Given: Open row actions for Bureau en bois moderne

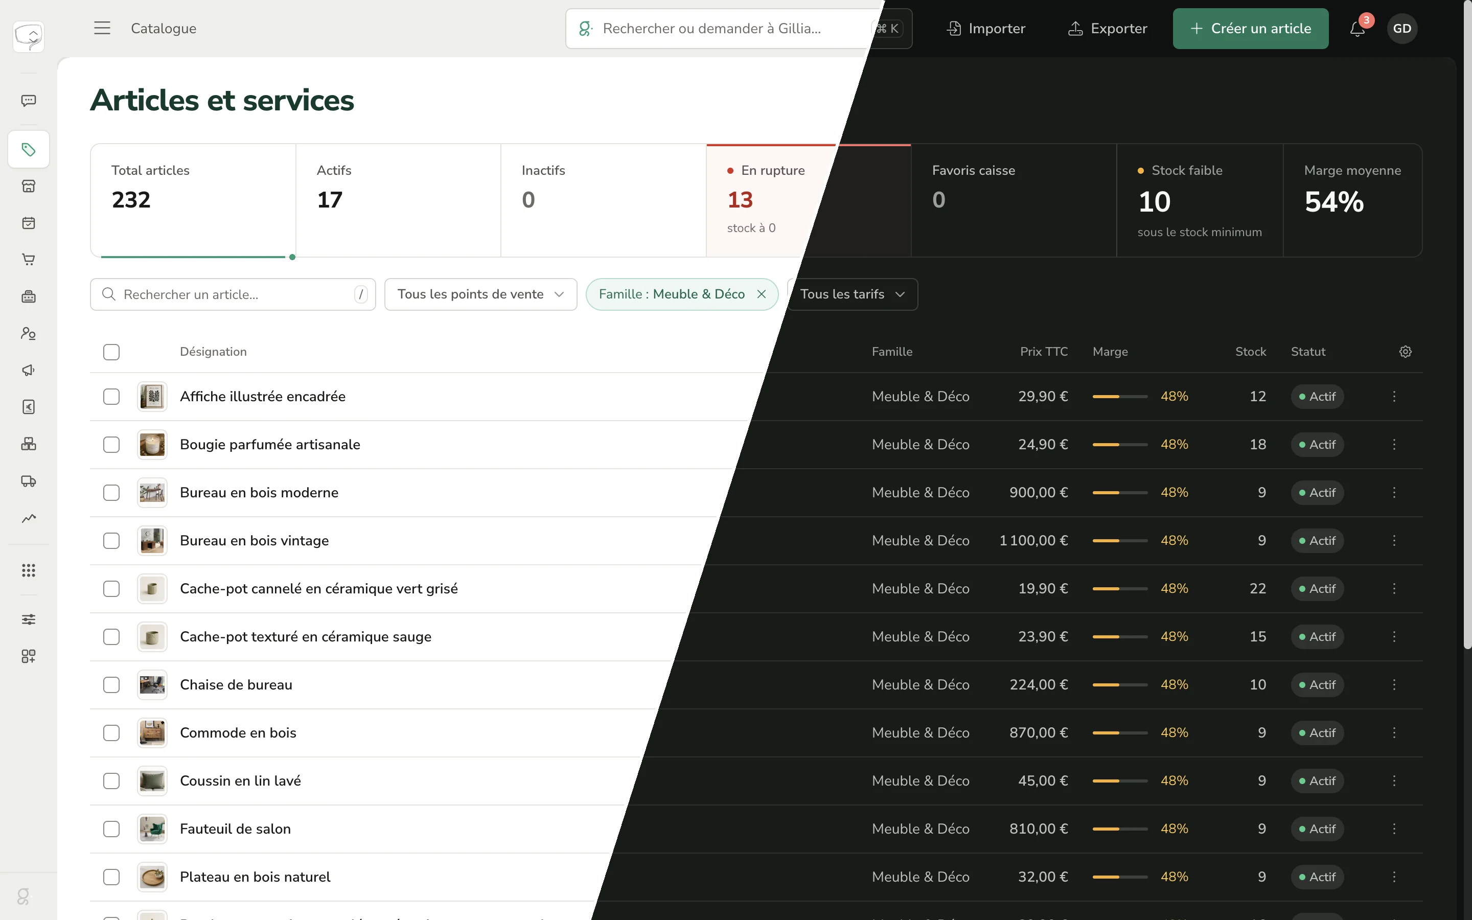Looking at the screenshot, I should tap(1394, 493).
